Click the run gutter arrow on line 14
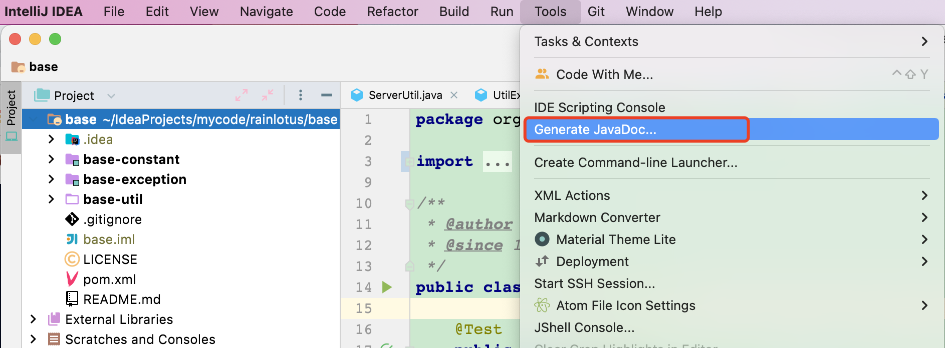945x348 pixels. point(387,287)
